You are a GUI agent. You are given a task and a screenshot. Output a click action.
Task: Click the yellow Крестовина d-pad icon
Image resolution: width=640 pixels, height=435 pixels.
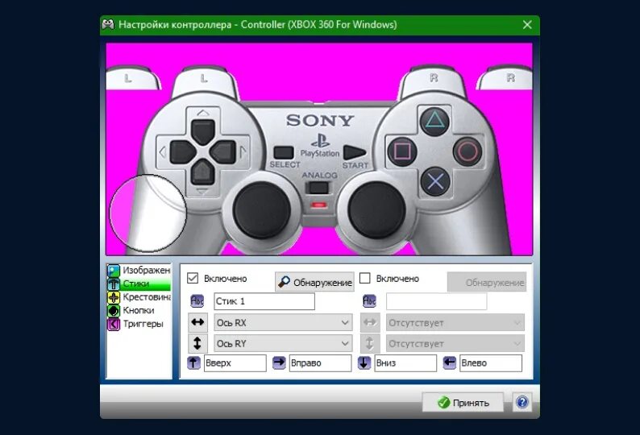[x=114, y=297]
